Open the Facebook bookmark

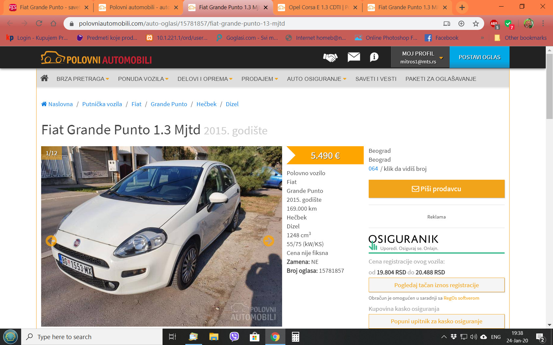pos(441,38)
